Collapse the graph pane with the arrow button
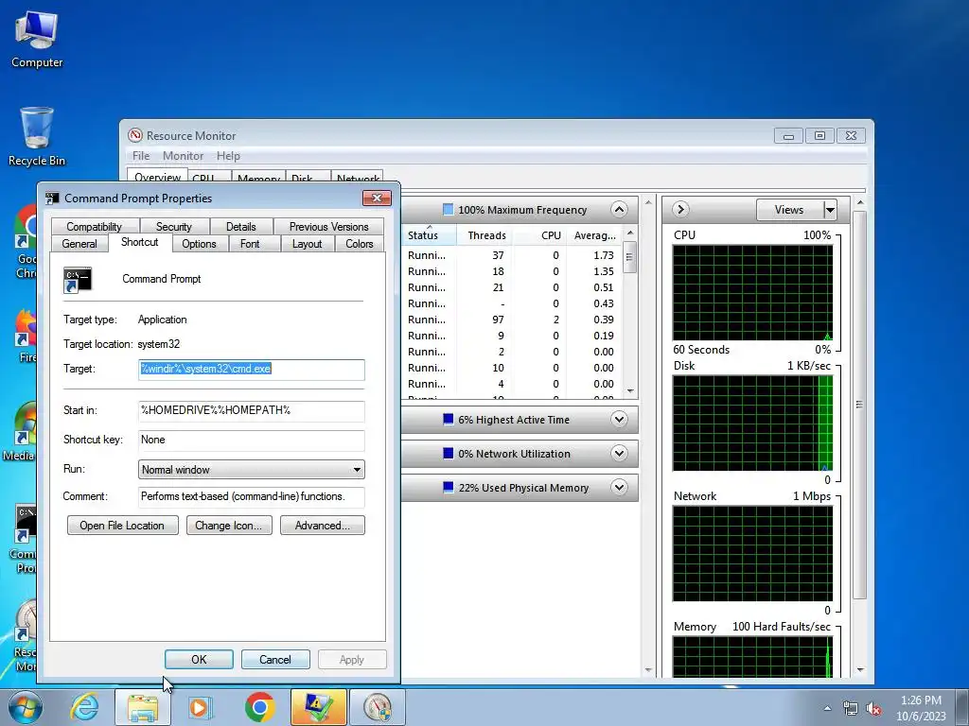Image resolution: width=969 pixels, height=726 pixels. click(680, 209)
